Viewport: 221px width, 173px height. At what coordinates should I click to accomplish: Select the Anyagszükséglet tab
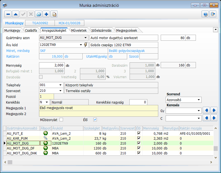(x=54, y=30)
